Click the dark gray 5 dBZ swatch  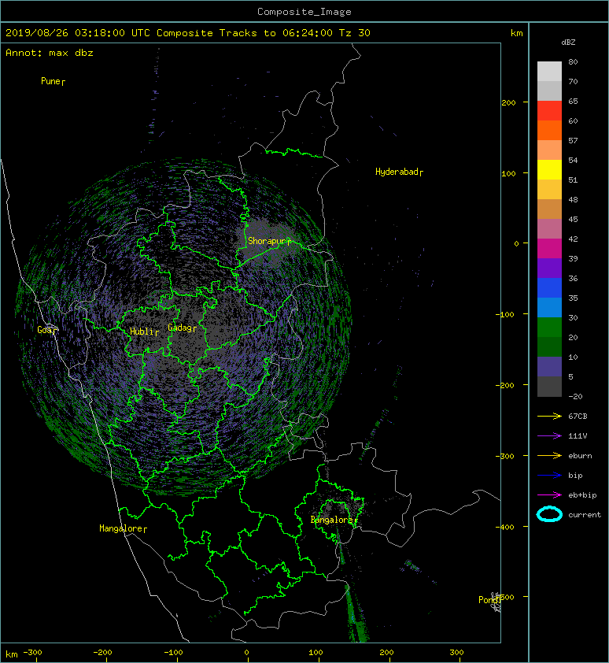point(549,386)
